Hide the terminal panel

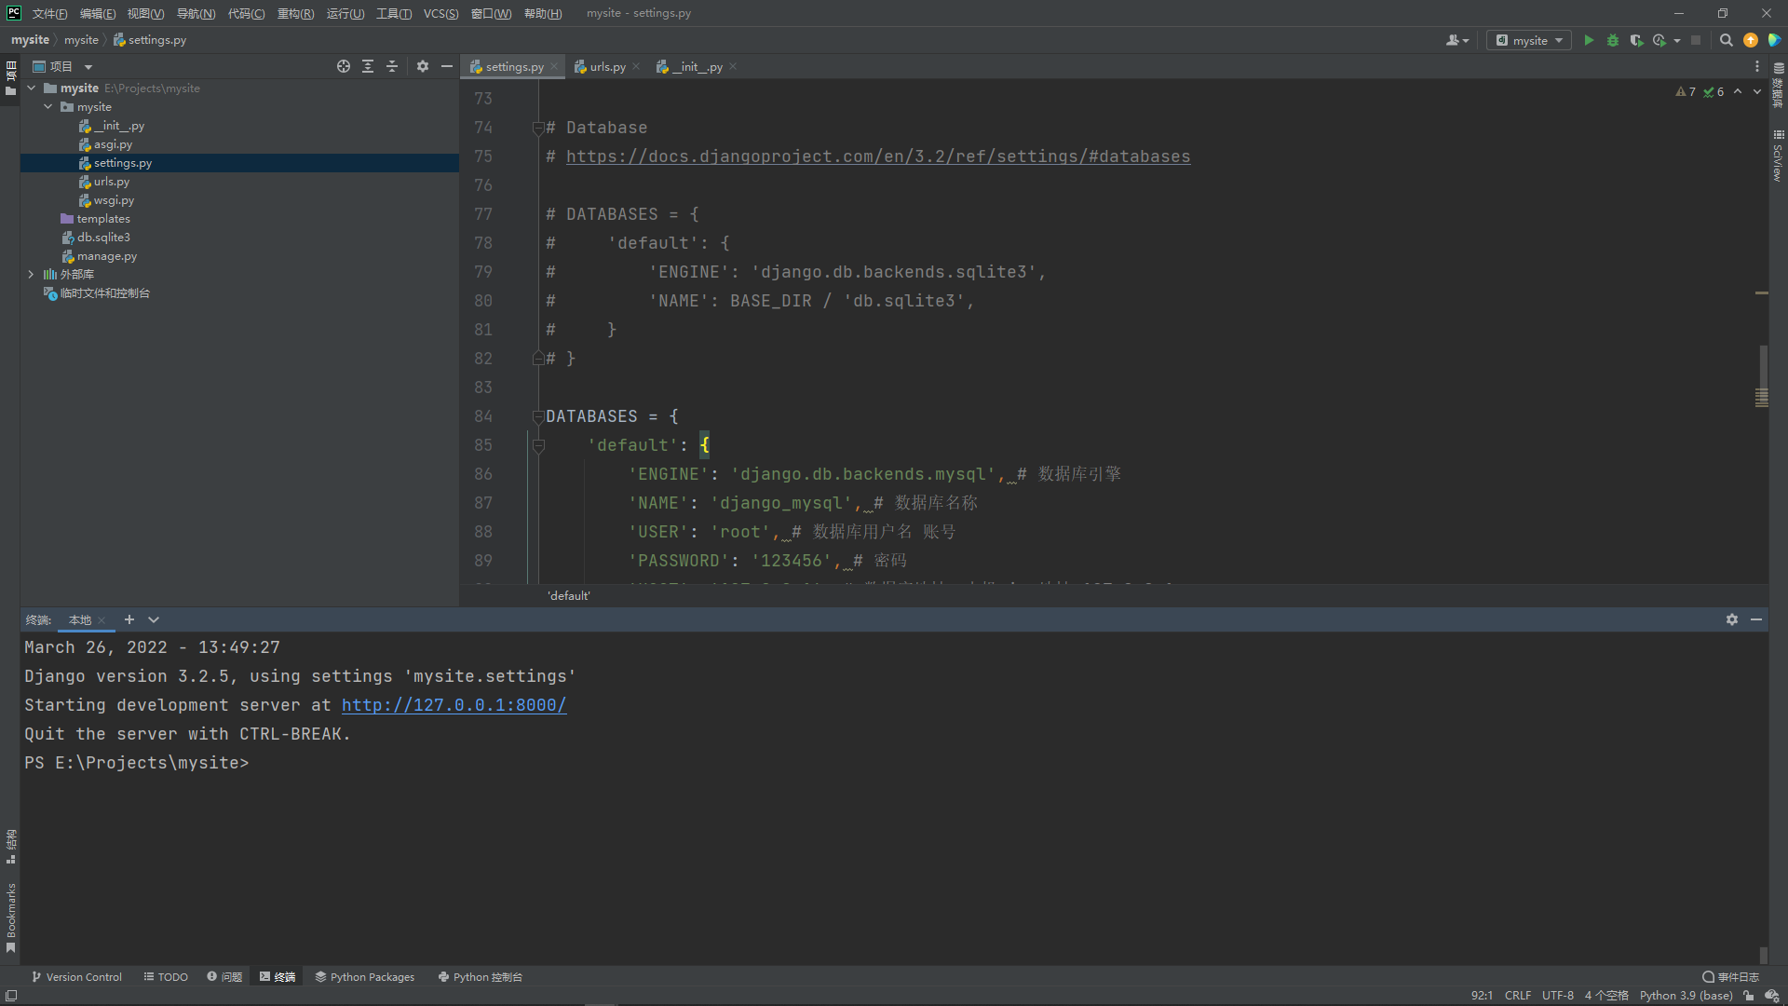point(1756,619)
